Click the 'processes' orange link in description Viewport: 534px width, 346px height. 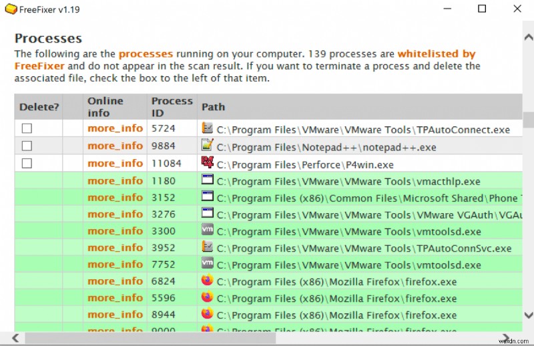point(146,54)
